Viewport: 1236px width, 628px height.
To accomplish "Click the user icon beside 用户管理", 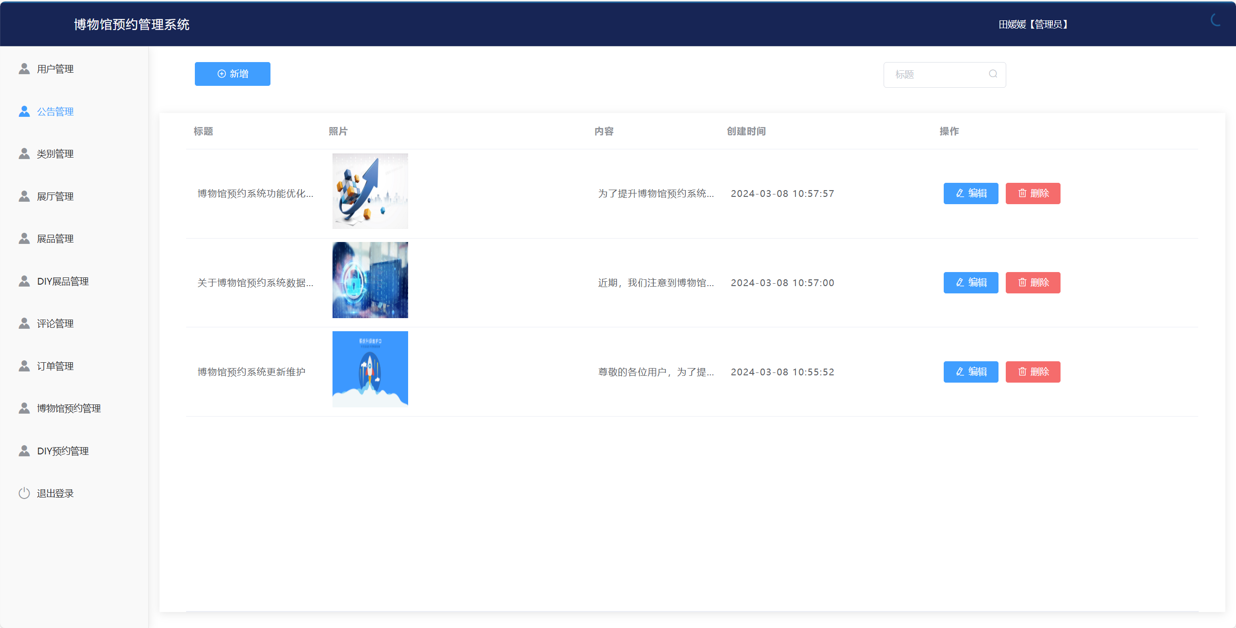I will click(24, 69).
